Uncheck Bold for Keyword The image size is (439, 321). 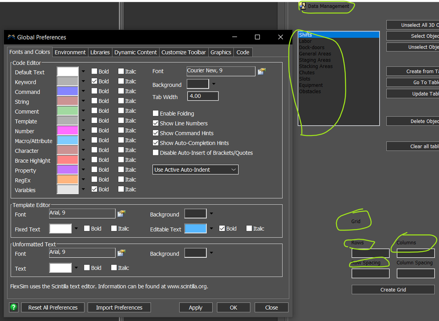pyautogui.click(x=94, y=81)
